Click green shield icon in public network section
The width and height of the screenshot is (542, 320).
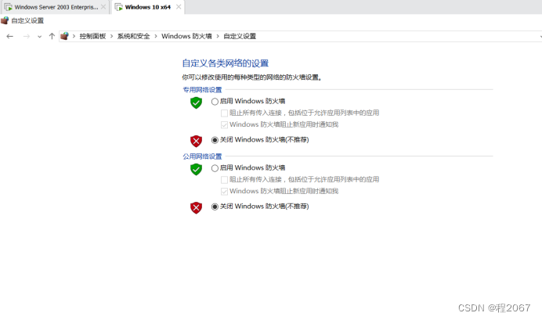tap(196, 169)
